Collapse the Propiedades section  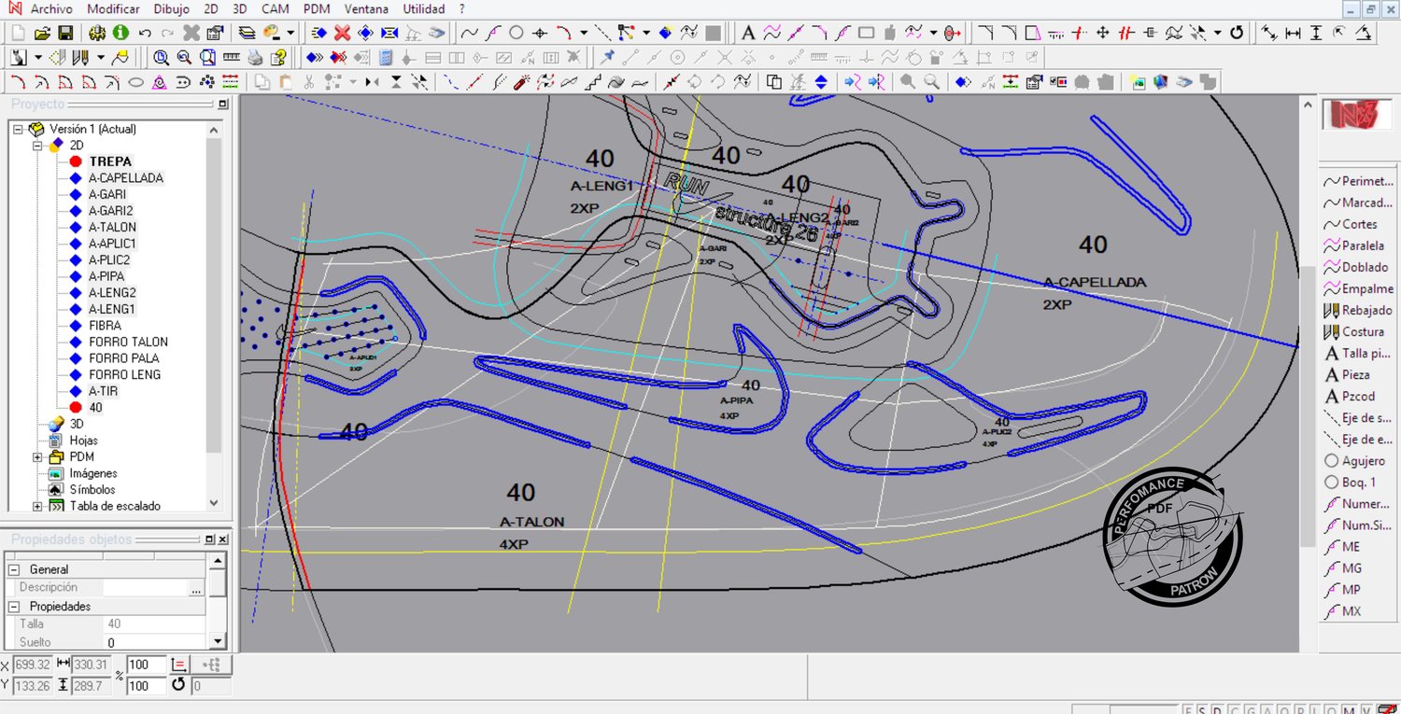pos(14,607)
